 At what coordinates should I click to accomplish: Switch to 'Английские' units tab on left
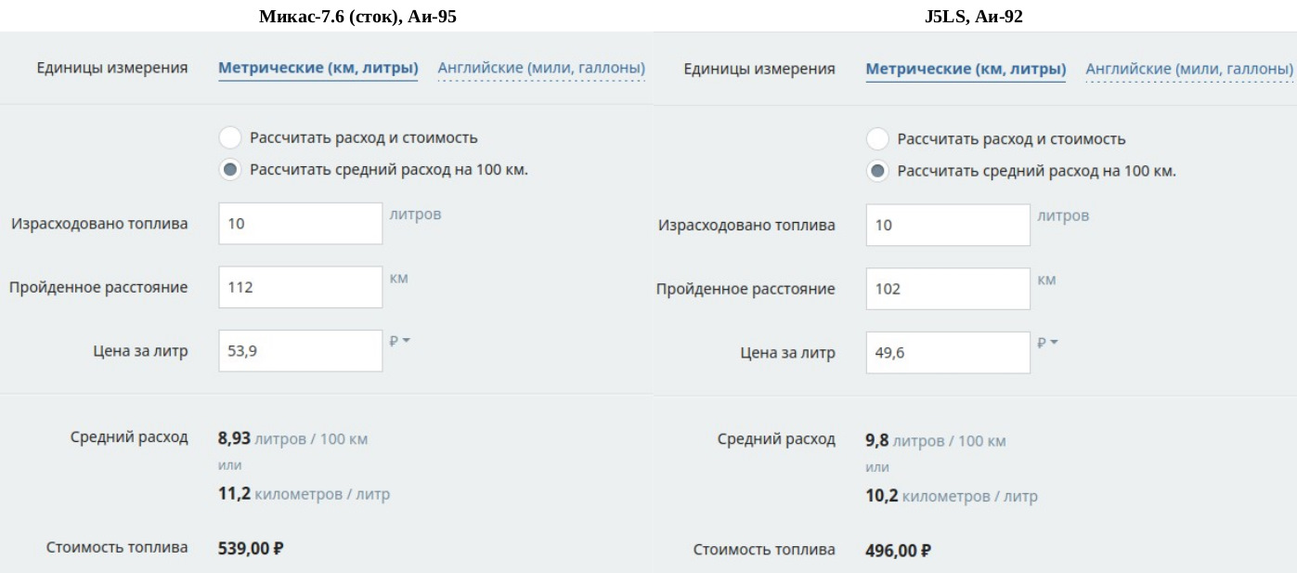point(540,68)
